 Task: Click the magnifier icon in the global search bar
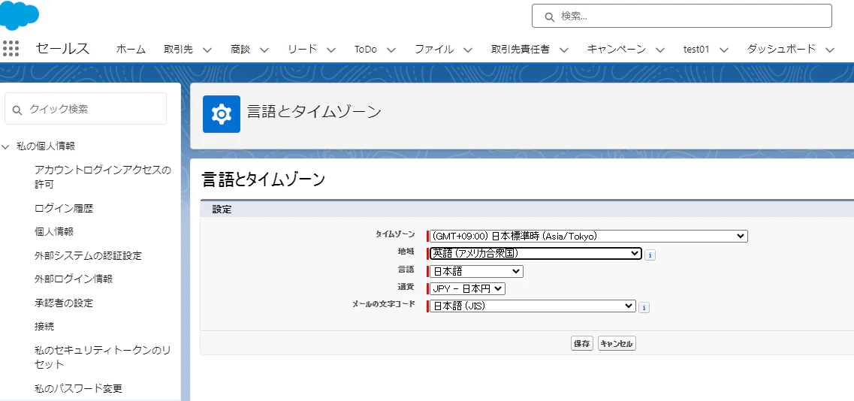tap(550, 17)
